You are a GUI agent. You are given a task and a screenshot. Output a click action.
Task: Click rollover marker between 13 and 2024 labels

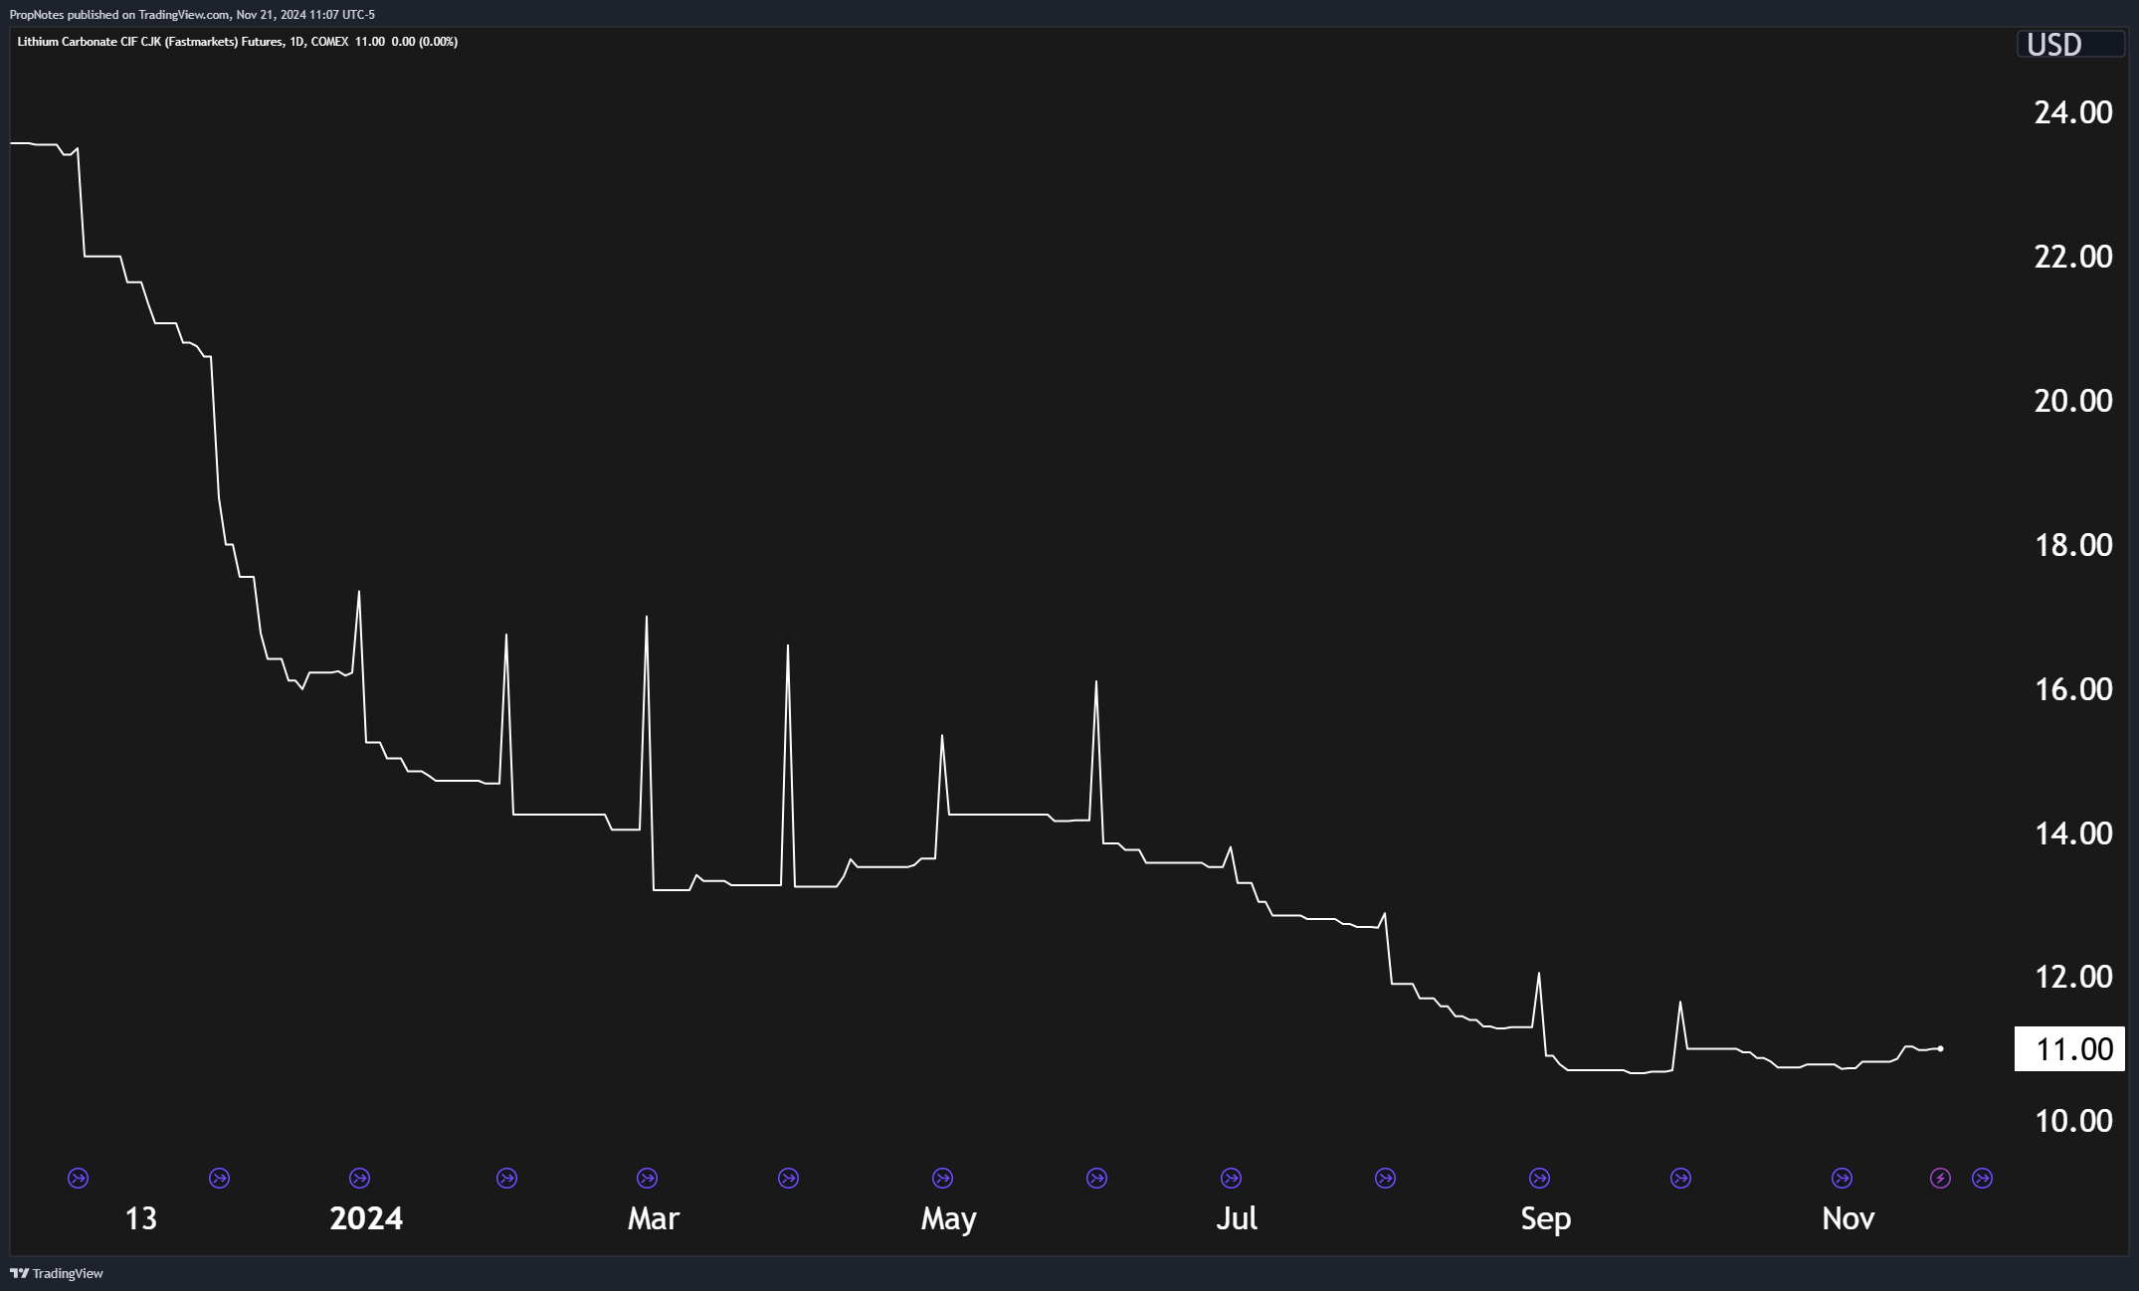220,1179
